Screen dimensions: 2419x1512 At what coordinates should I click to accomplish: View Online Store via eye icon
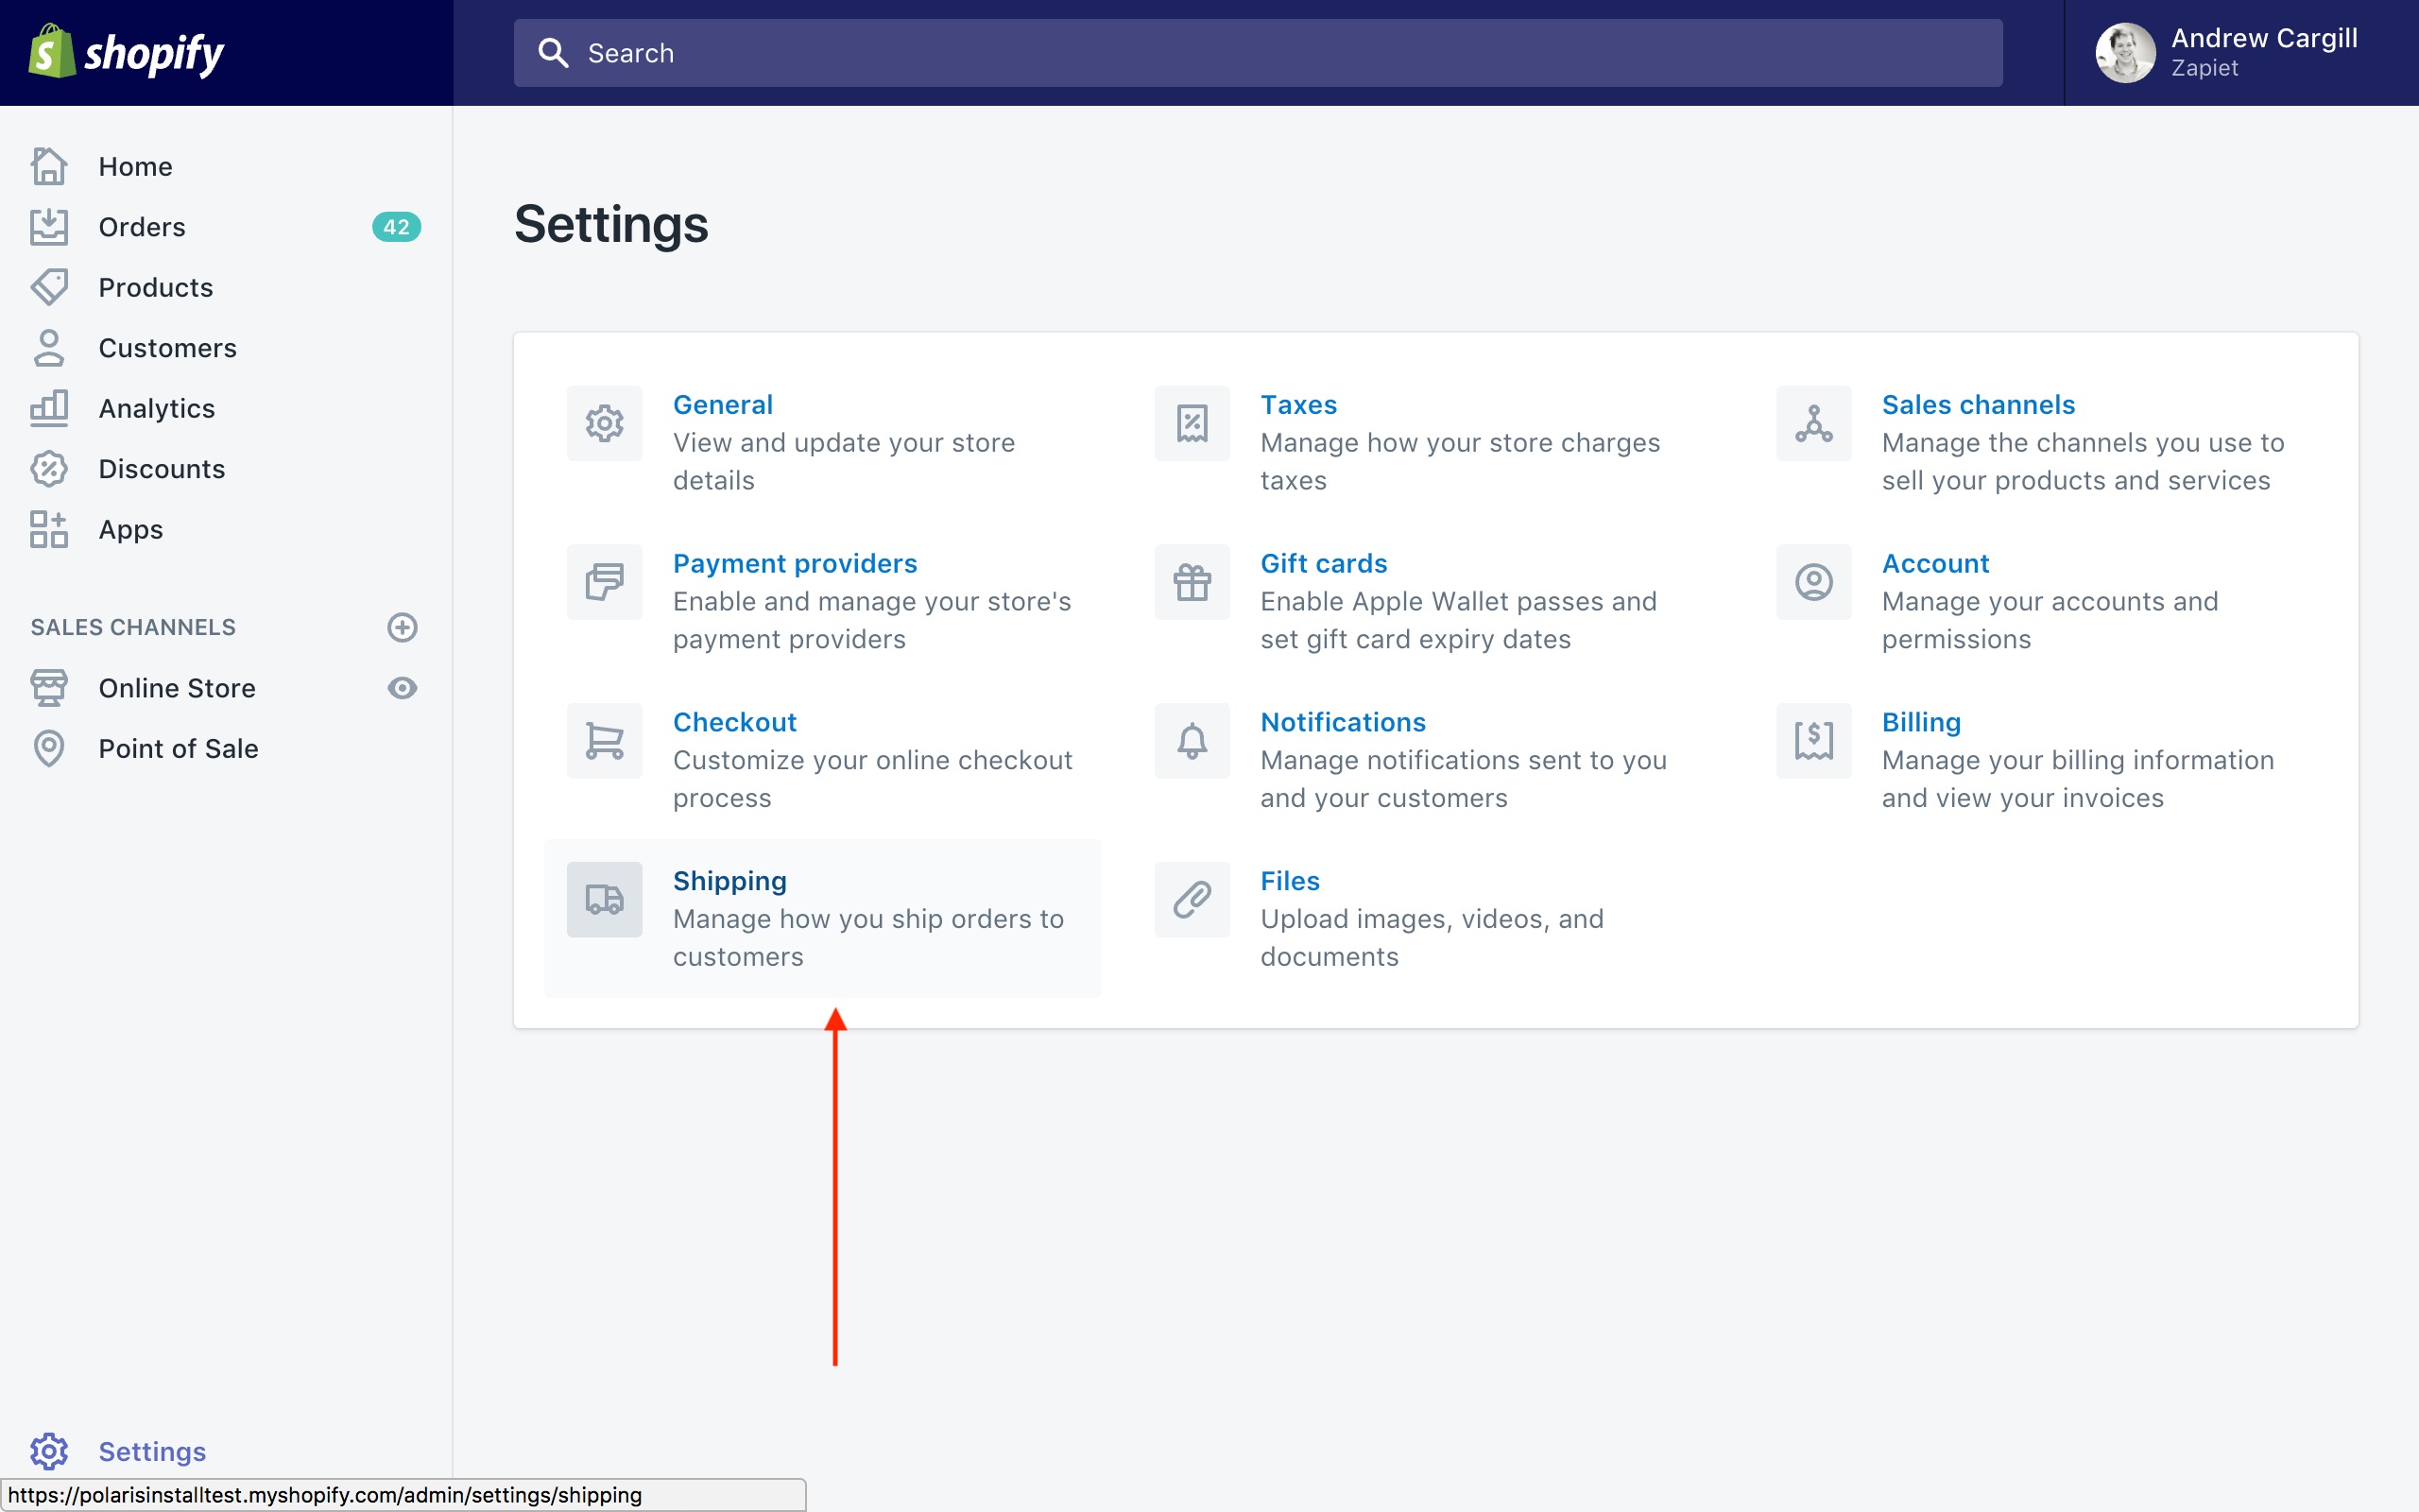pos(402,688)
